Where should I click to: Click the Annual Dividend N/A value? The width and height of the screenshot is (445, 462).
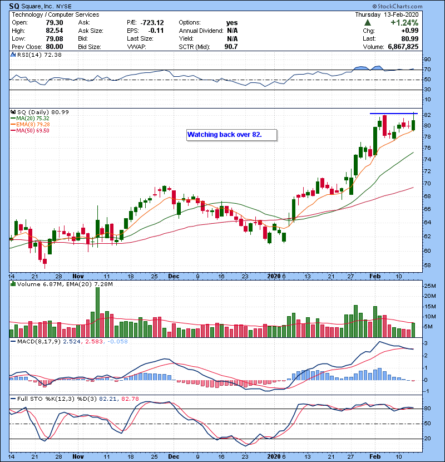click(232, 31)
